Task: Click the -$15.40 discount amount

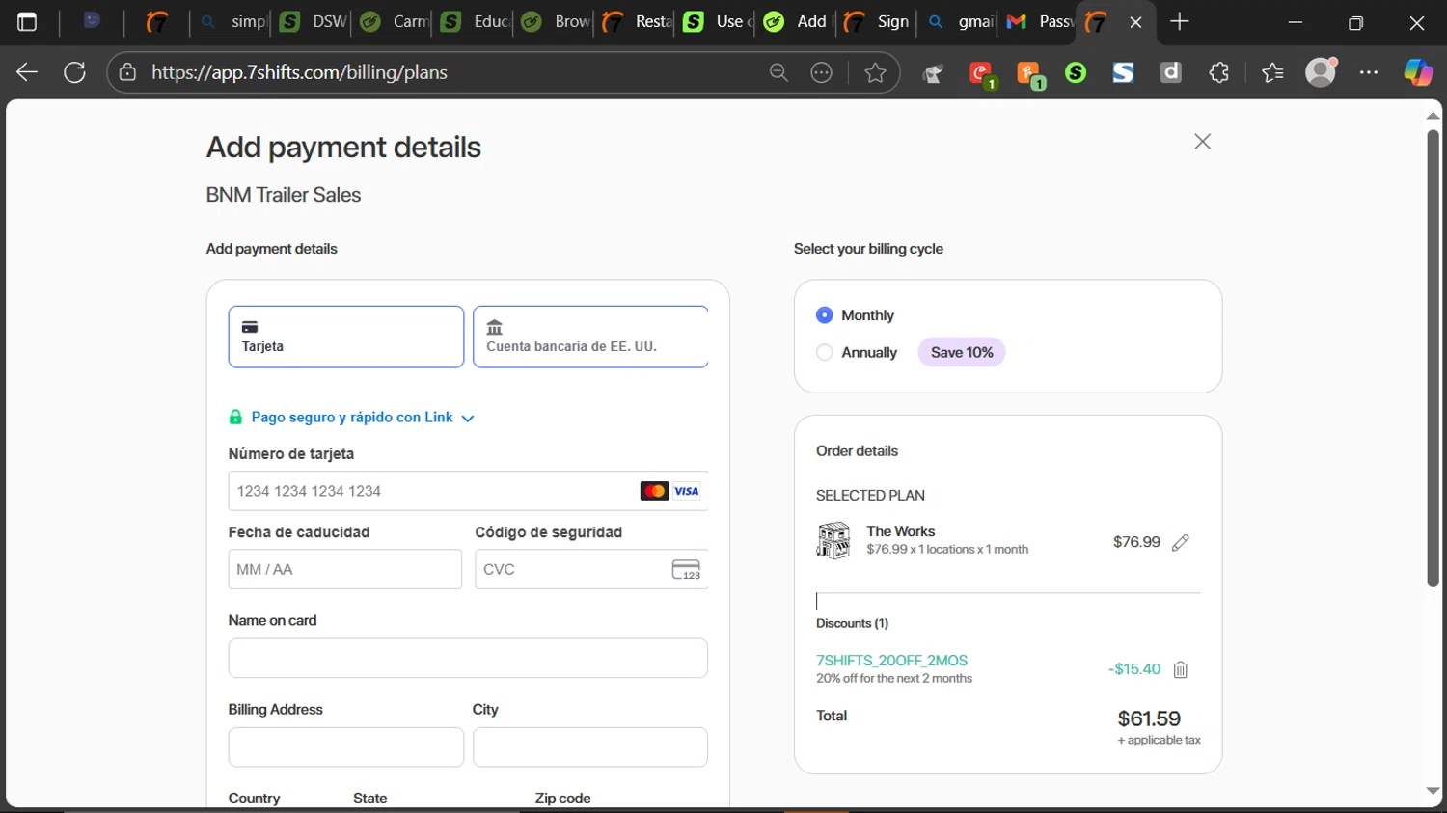Action: pos(1134,669)
